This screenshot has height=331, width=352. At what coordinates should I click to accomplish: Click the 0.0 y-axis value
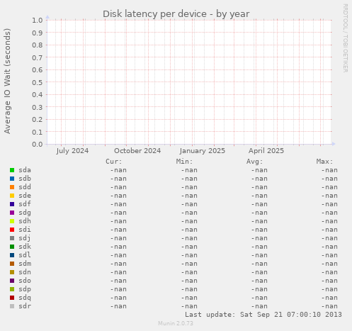[38, 144]
